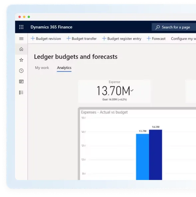Create a new Budget transfer

[x=82, y=39]
